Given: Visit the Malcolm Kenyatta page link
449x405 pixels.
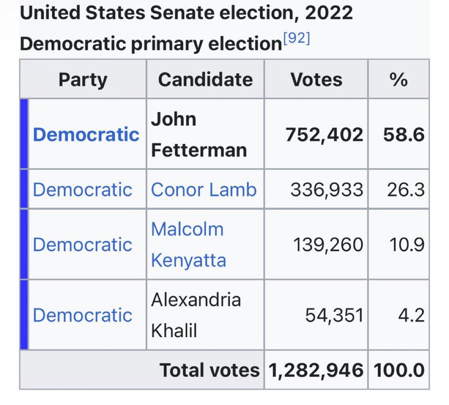Looking at the screenshot, I should tap(188, 245).
